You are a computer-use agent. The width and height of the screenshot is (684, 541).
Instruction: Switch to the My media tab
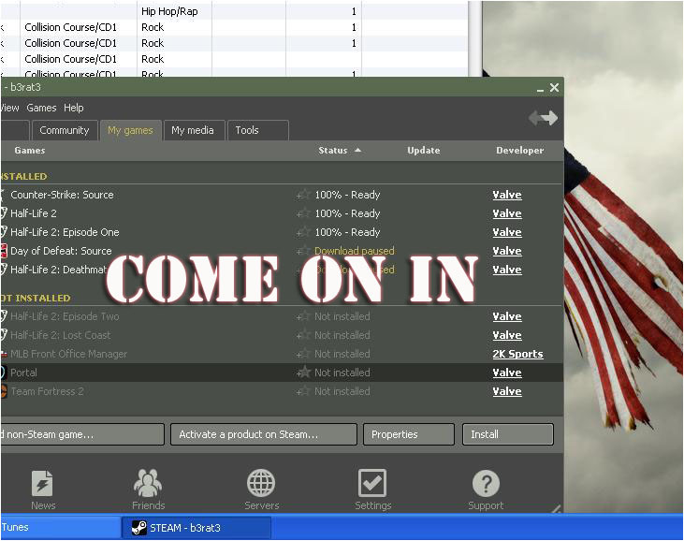(x=193, y=130)
